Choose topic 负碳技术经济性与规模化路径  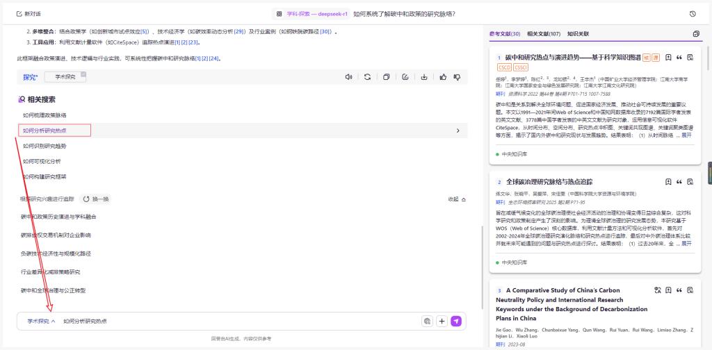56,253
